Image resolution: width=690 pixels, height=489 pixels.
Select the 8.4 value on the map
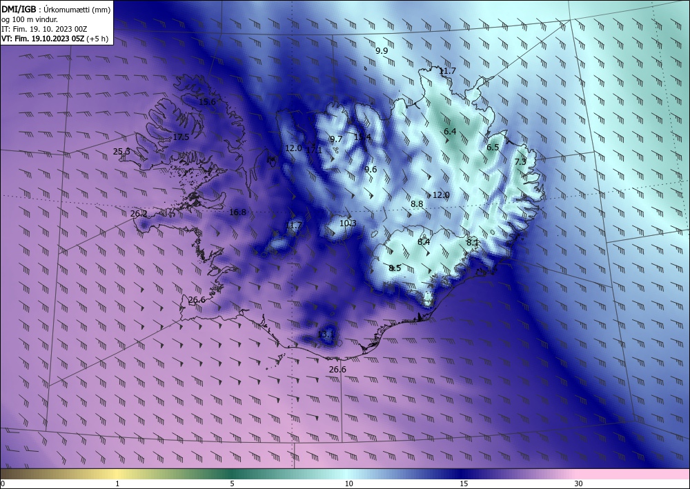(x=424, y=241)
